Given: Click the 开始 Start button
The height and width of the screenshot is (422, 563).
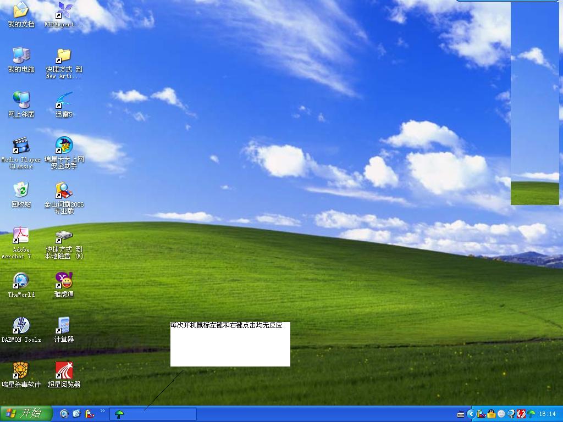Looking at the screenshot, I should click(26, 414).
